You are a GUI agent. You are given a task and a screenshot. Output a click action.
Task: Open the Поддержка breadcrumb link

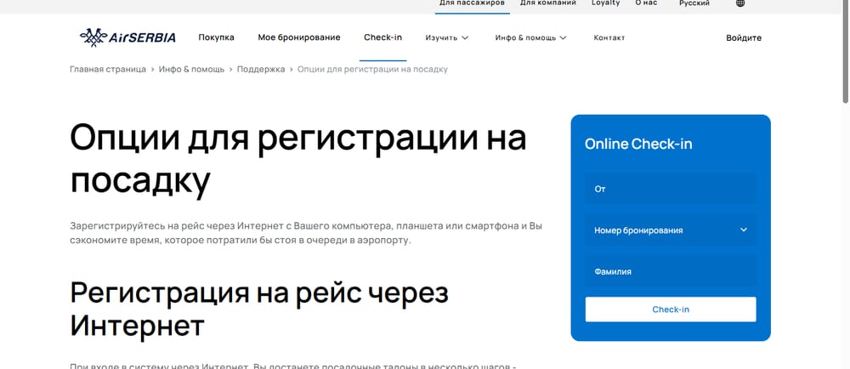261,70
